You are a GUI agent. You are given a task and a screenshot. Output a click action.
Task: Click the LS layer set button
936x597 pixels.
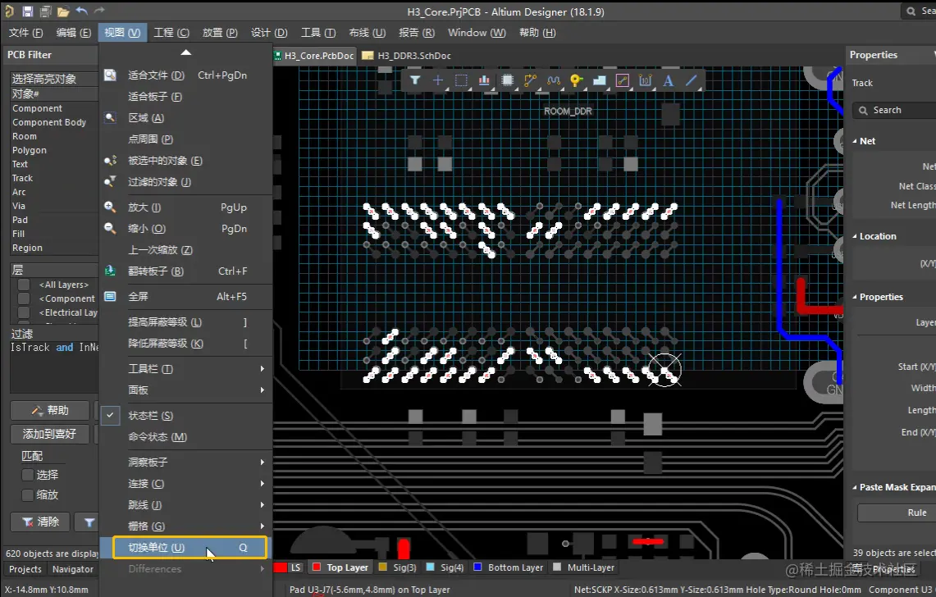click(295, 567)
